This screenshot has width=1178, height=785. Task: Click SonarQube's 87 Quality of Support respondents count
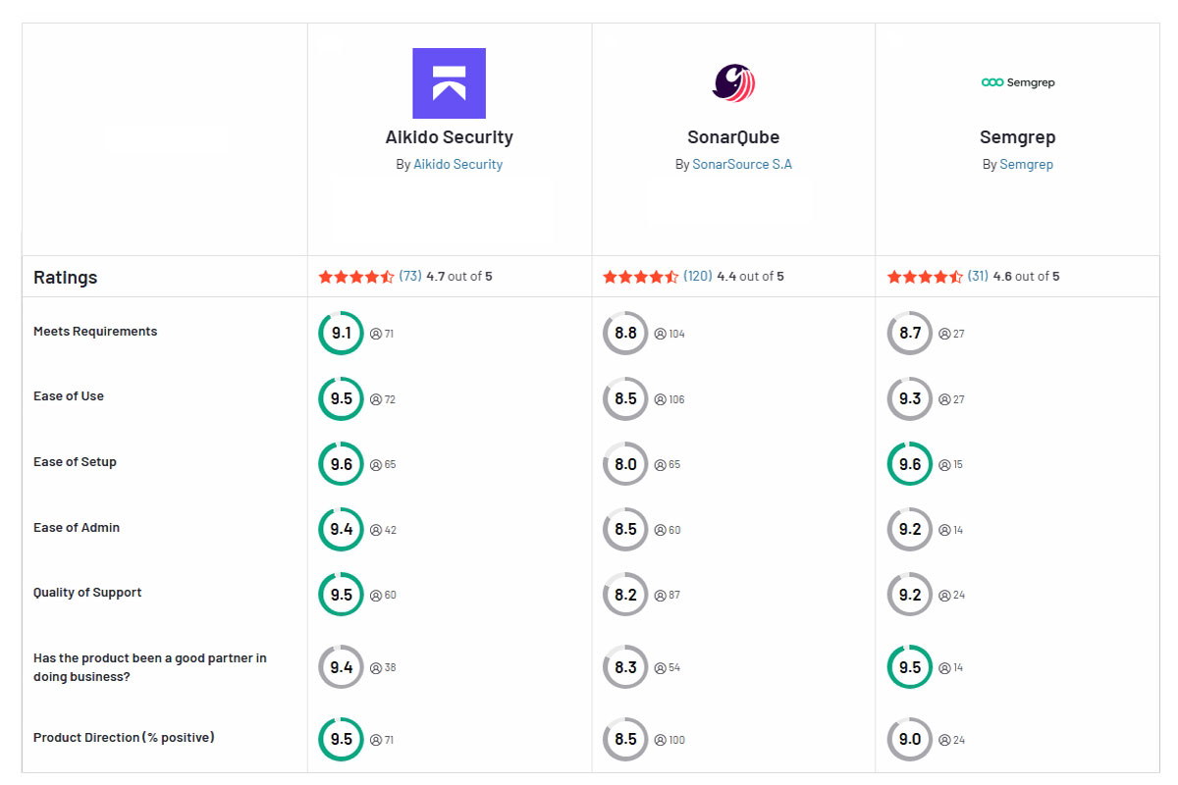pyautogui.click(x=668, y=595)
